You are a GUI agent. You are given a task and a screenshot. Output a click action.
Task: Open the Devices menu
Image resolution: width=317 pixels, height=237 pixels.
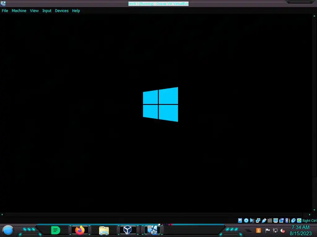[62, 11]
